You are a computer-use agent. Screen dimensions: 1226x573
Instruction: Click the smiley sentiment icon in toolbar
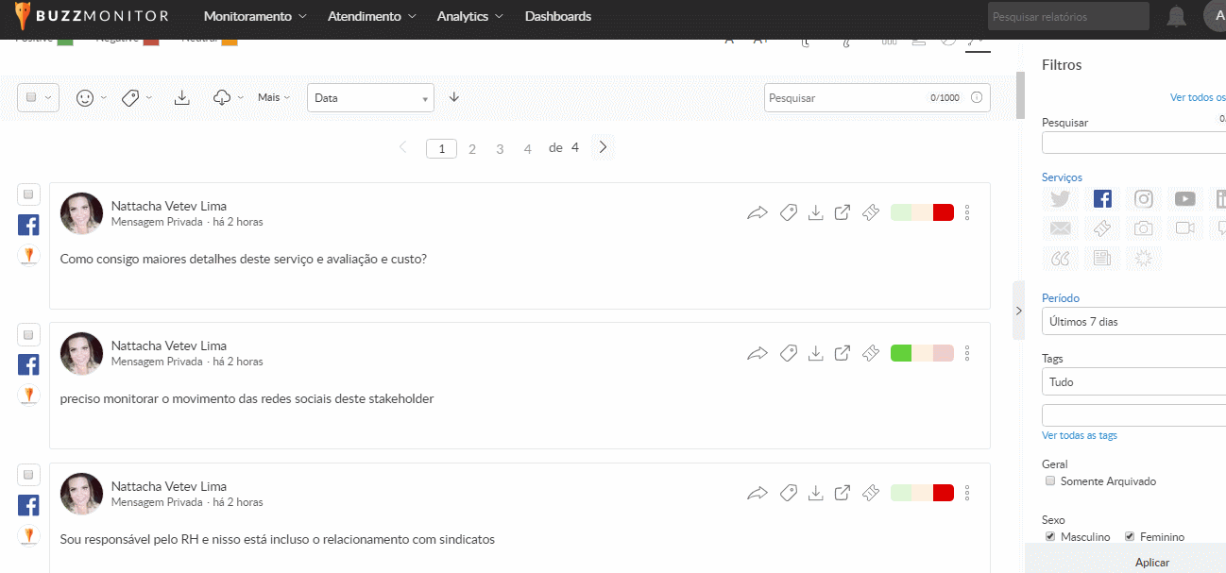(x=85, y=97)
